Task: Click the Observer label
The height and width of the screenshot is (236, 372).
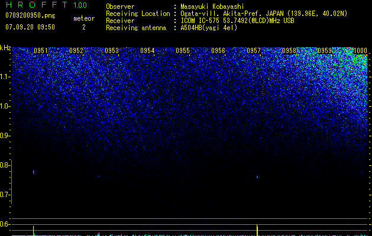Action: tap(120, 6)
